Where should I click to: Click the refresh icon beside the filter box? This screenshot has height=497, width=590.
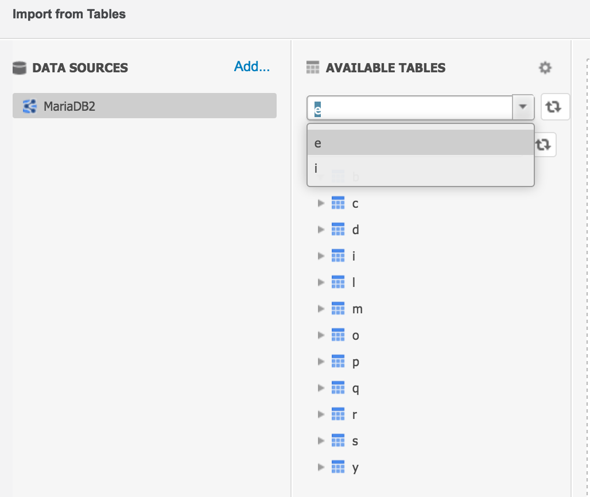click(x=554, y=106)
